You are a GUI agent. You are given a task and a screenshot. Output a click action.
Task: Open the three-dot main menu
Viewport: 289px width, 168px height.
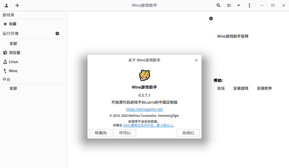tap(250, 5)
